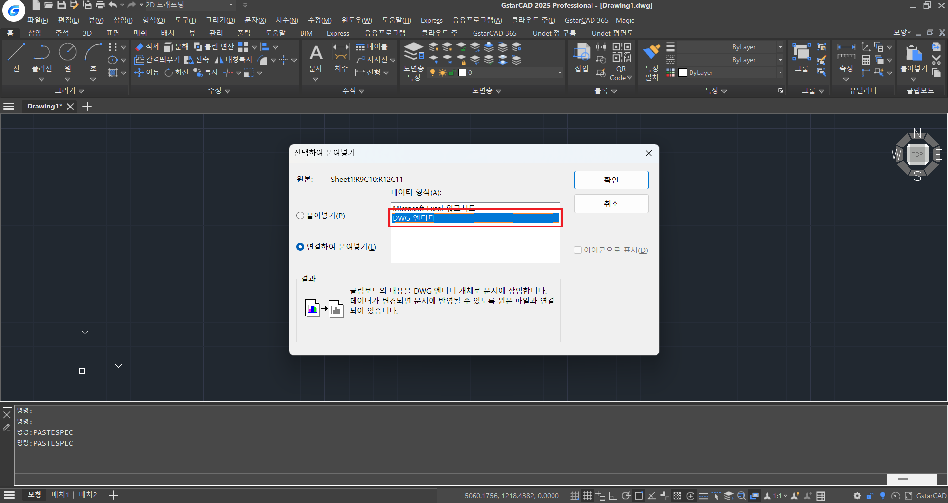Click the white layer color swatch
This screenshot has height=503, width=948.
point(462,72)
